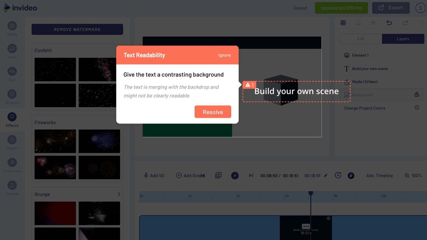
Task: Open the grid view icon above the Edit tab
Action: coord(343,22)
